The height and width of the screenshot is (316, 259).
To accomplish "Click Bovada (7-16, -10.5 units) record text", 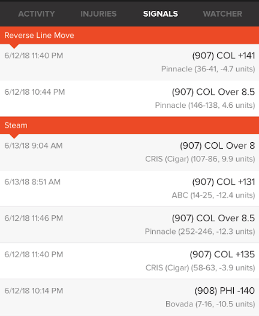I will point(210,304).
